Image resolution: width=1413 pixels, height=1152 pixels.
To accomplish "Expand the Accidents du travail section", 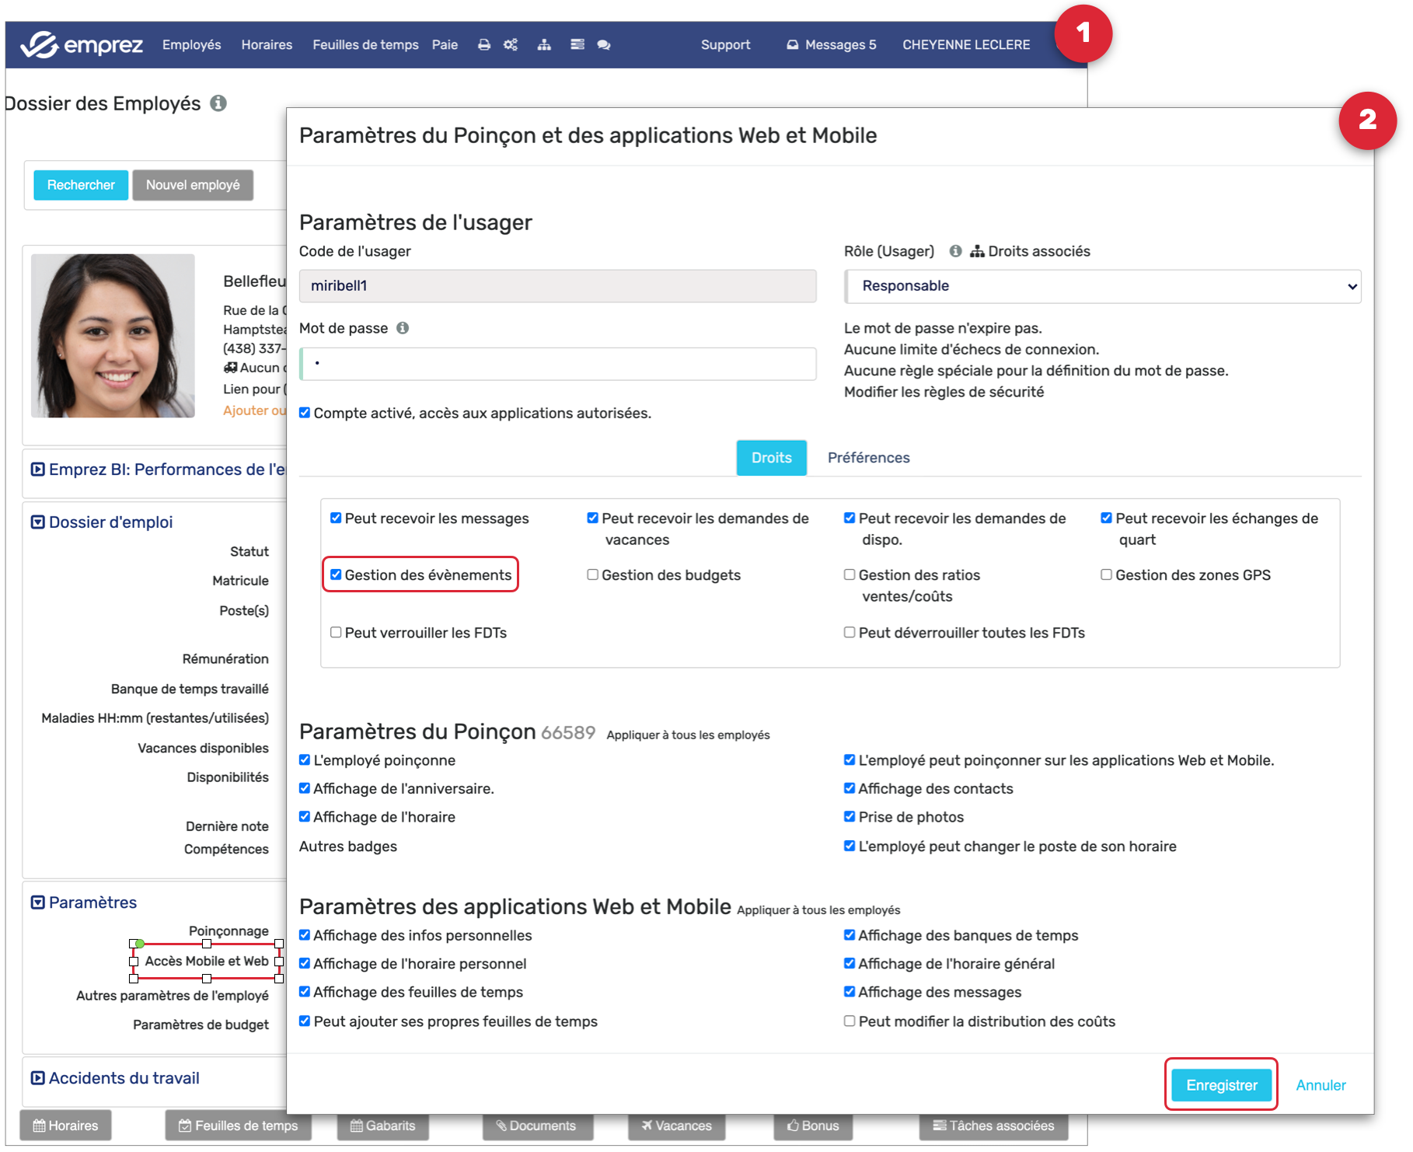I will tap(37, 1078).
